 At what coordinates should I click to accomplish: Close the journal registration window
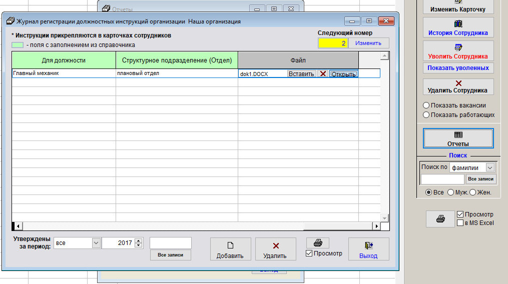pyautogui.click(x=386, y=21)
